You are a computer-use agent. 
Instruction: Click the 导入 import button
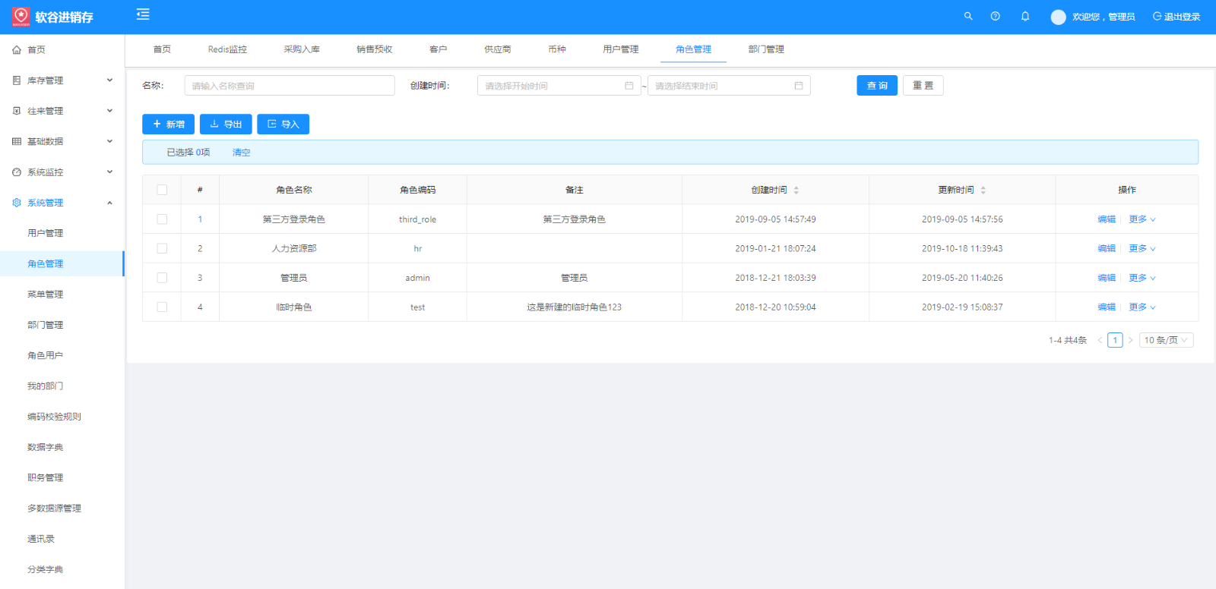coord(283,124)
